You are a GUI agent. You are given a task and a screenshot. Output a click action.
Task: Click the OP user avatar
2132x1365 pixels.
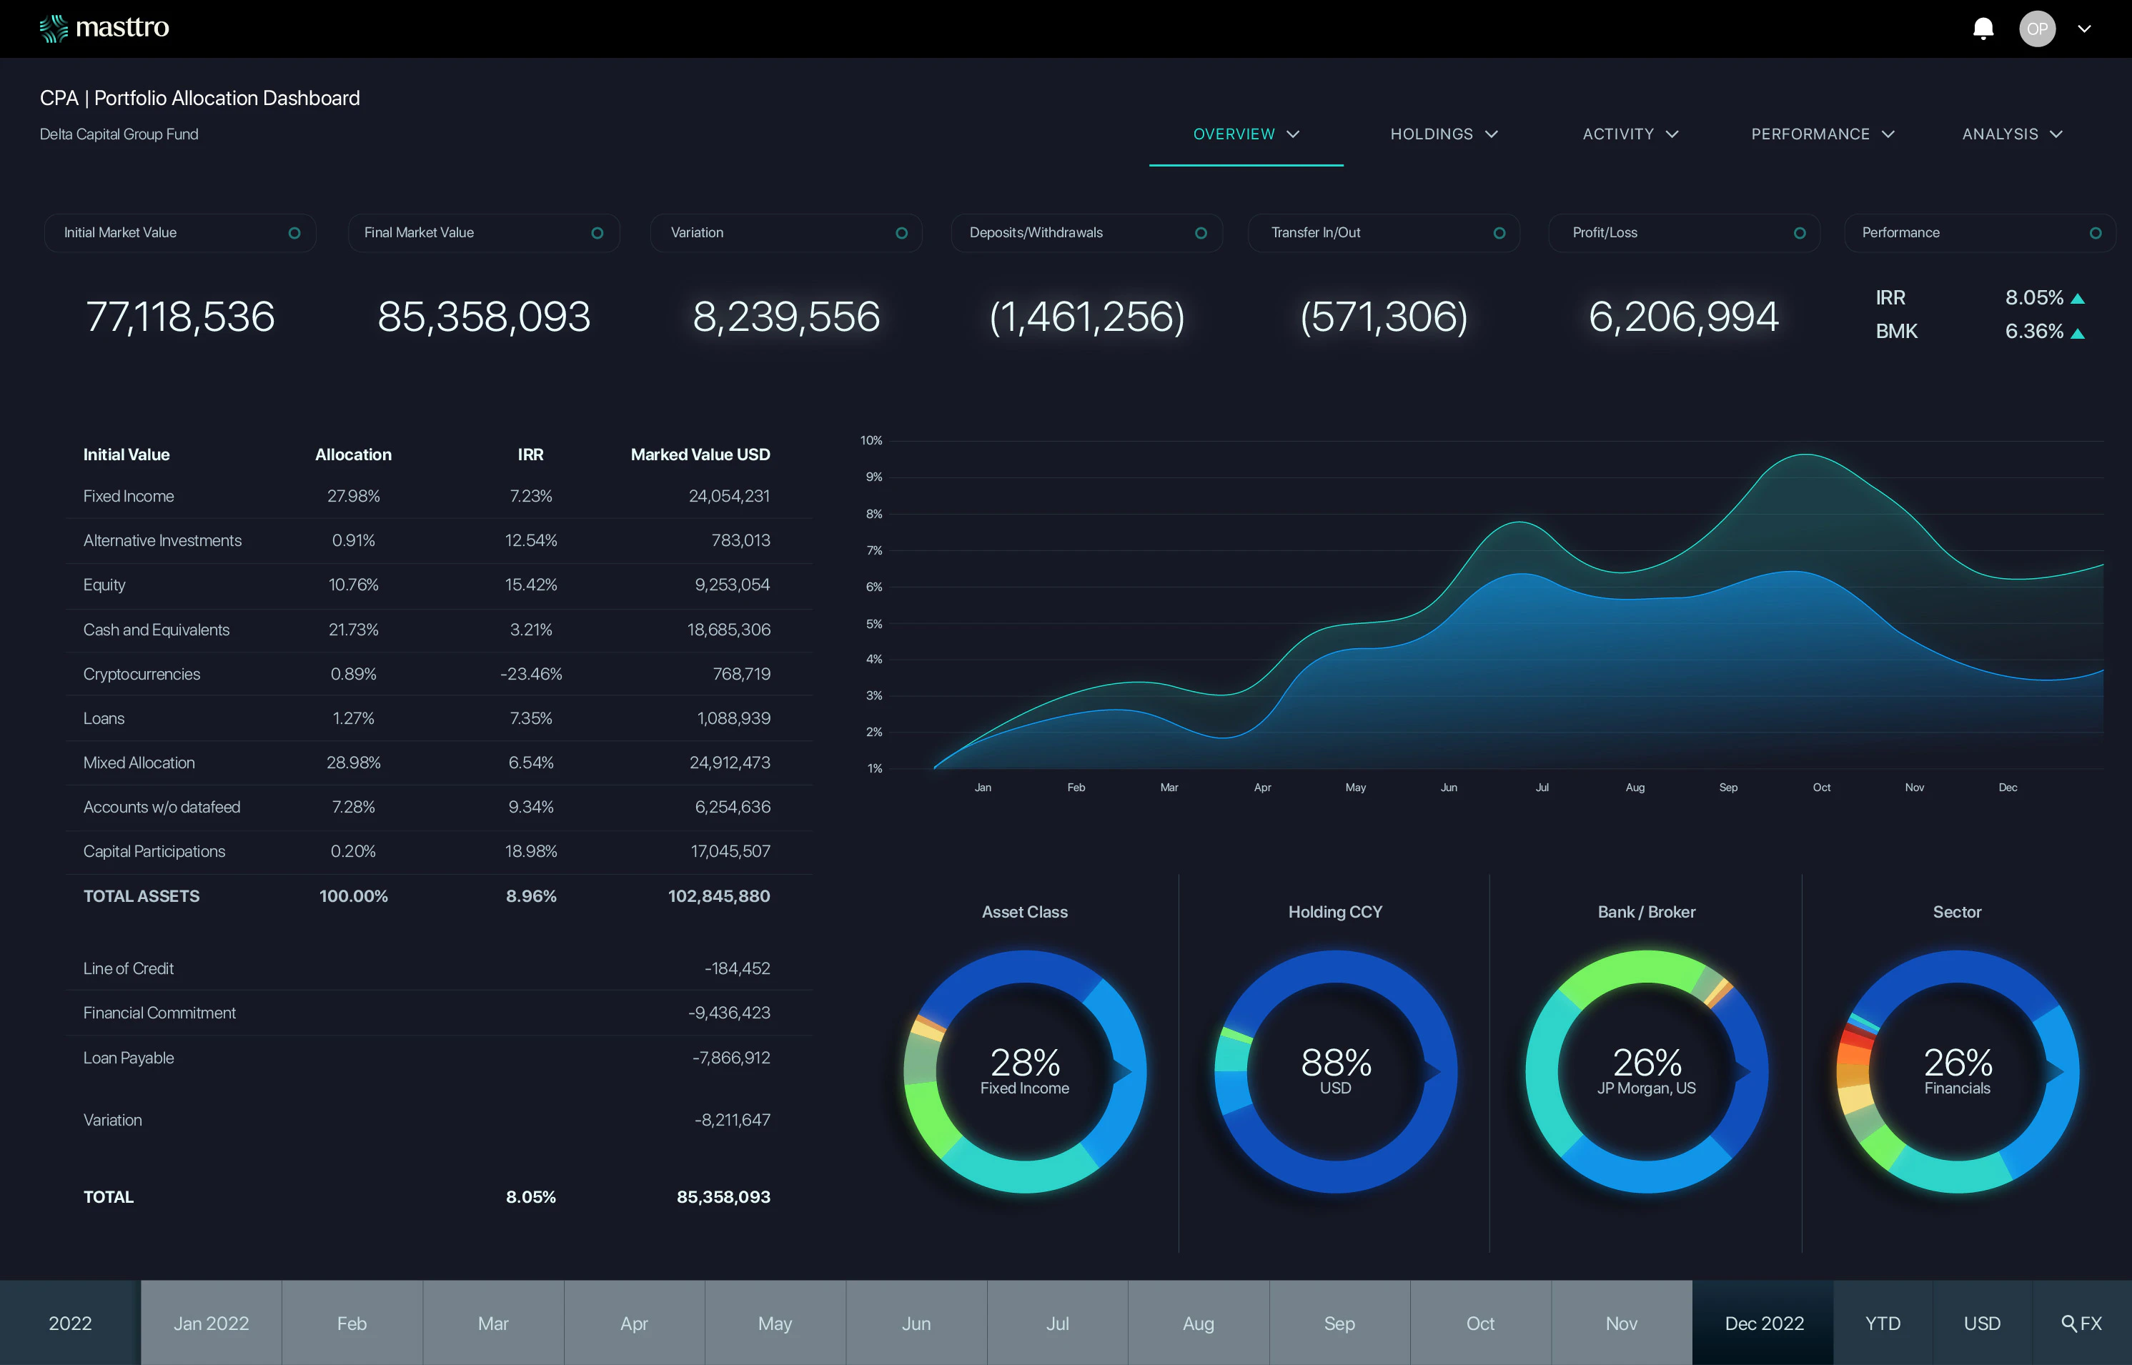2037,29
